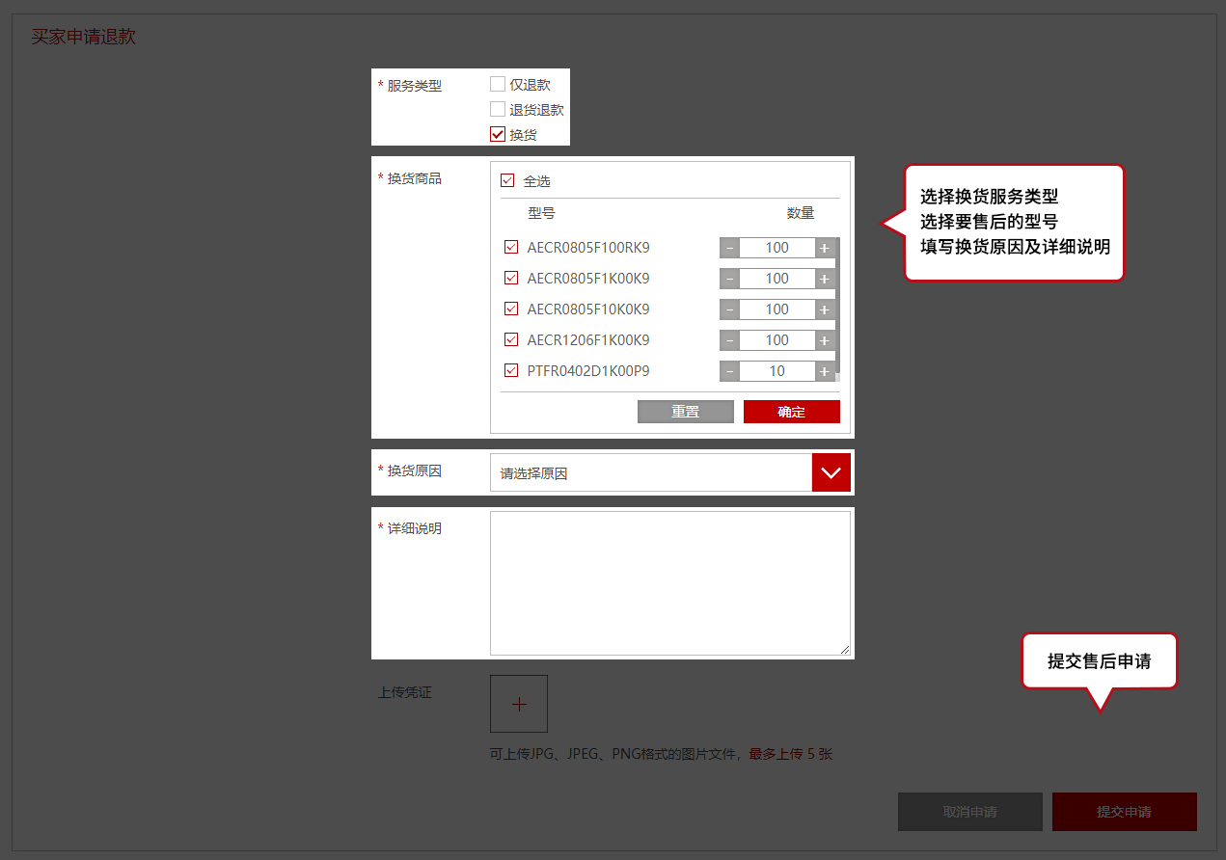Toggle the 全选 select-all checkbox

(x=507, y=181)
